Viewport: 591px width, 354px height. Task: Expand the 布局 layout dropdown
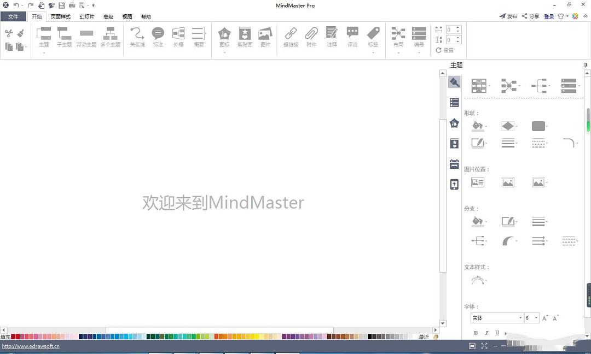(x=398, y=52)
